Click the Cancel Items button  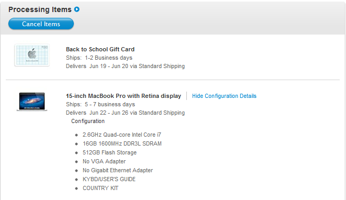point(41,24)
